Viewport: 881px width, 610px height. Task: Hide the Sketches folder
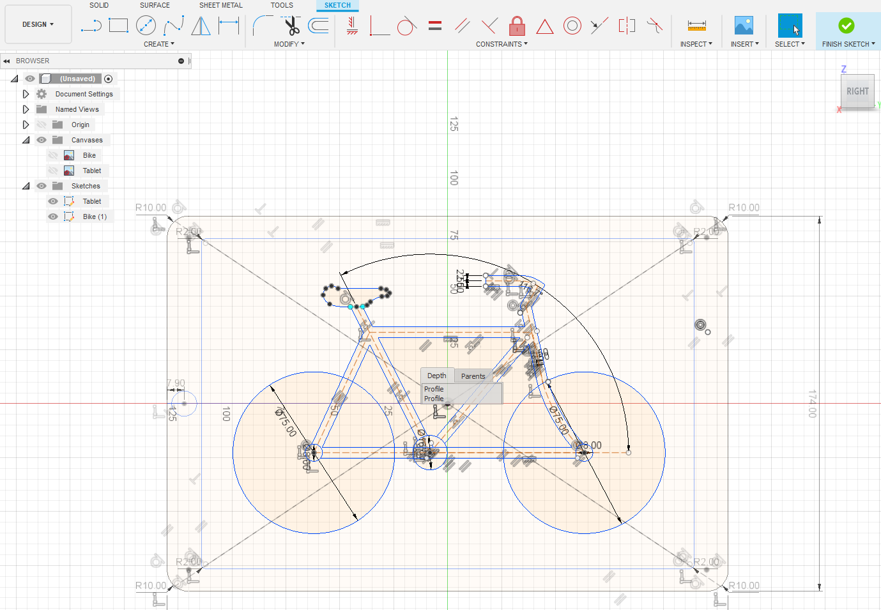pos(42,186)
